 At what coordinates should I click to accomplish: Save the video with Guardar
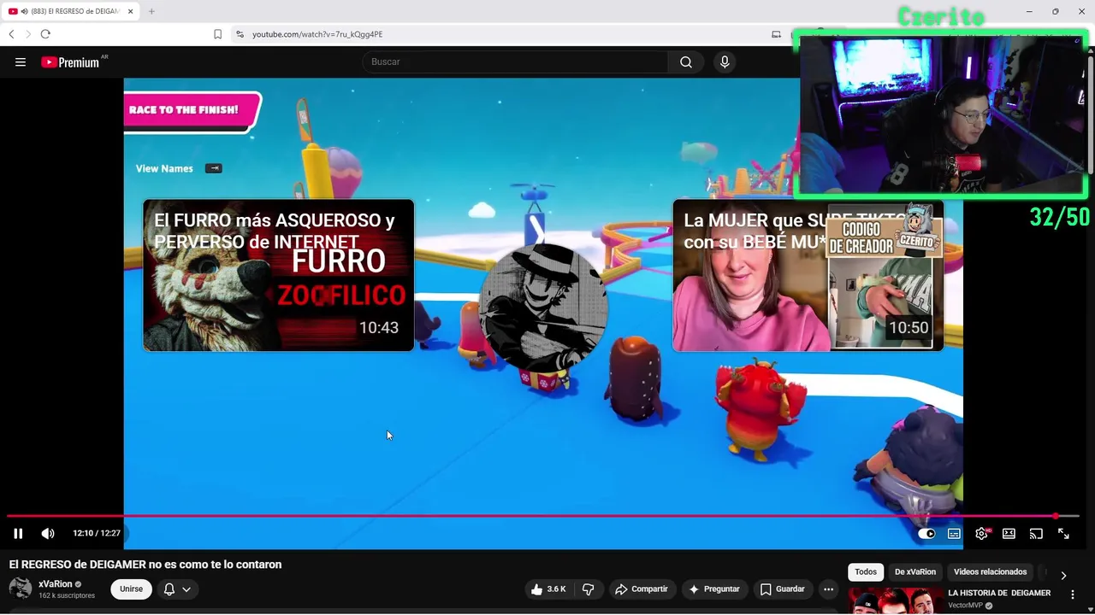click(783, 589)
